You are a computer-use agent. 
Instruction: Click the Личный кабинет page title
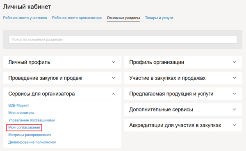pos(27,7)
